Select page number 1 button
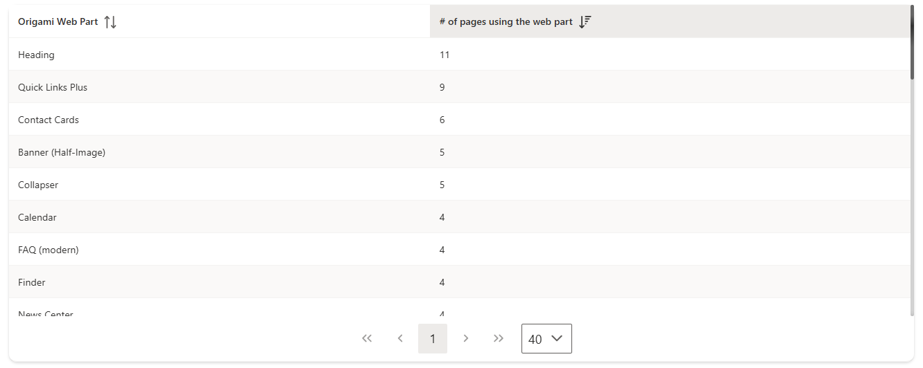 coord(433,338)
